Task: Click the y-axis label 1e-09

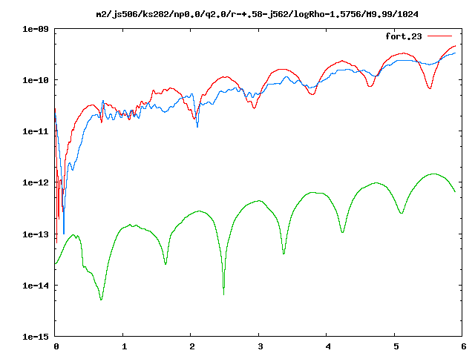Action: click(36, 29)
